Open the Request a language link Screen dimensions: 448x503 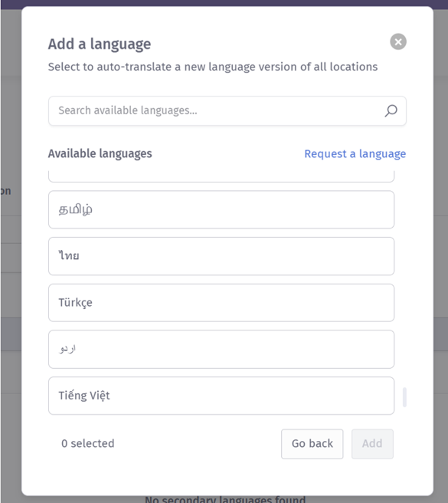point(355,153)
